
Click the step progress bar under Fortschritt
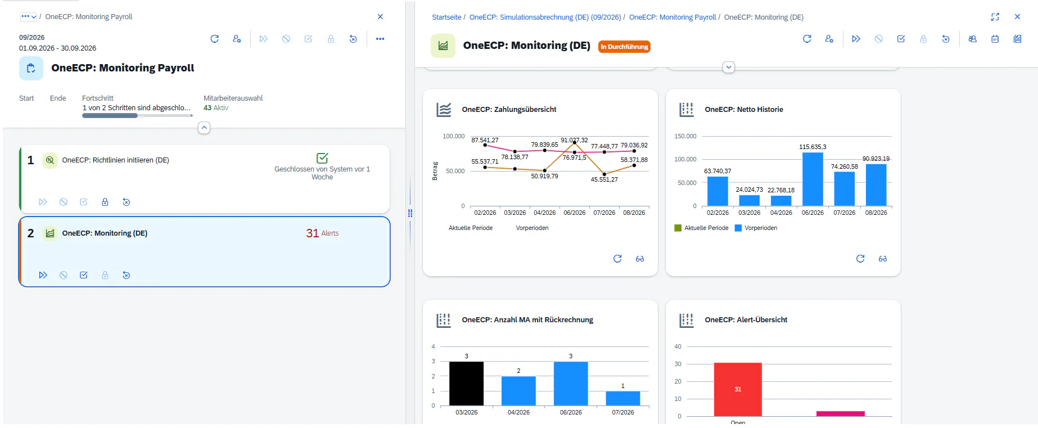tap(137, 116)
